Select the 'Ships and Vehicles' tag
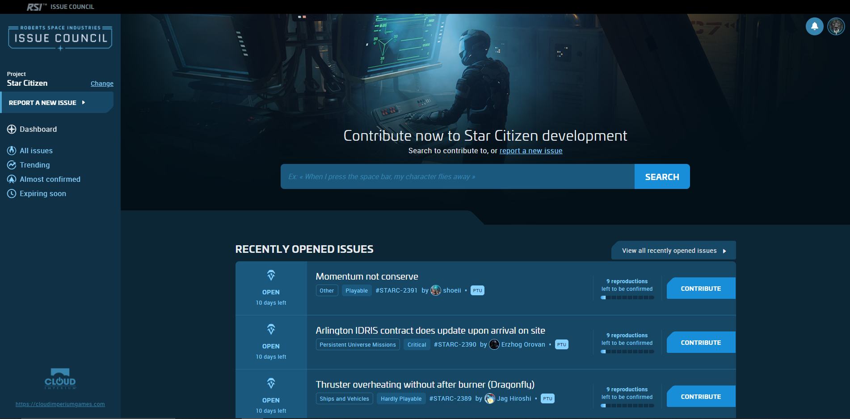This screenshot has height=419, width=850. point(344,398)
